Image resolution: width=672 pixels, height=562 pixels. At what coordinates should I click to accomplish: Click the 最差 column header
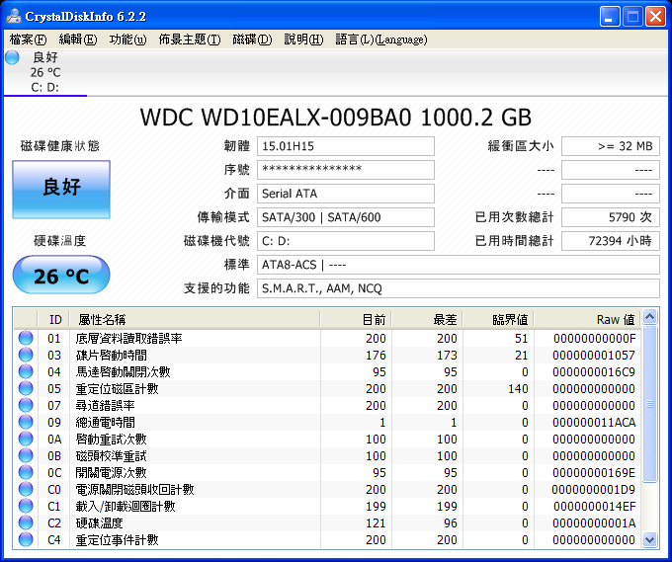(427, 320)
